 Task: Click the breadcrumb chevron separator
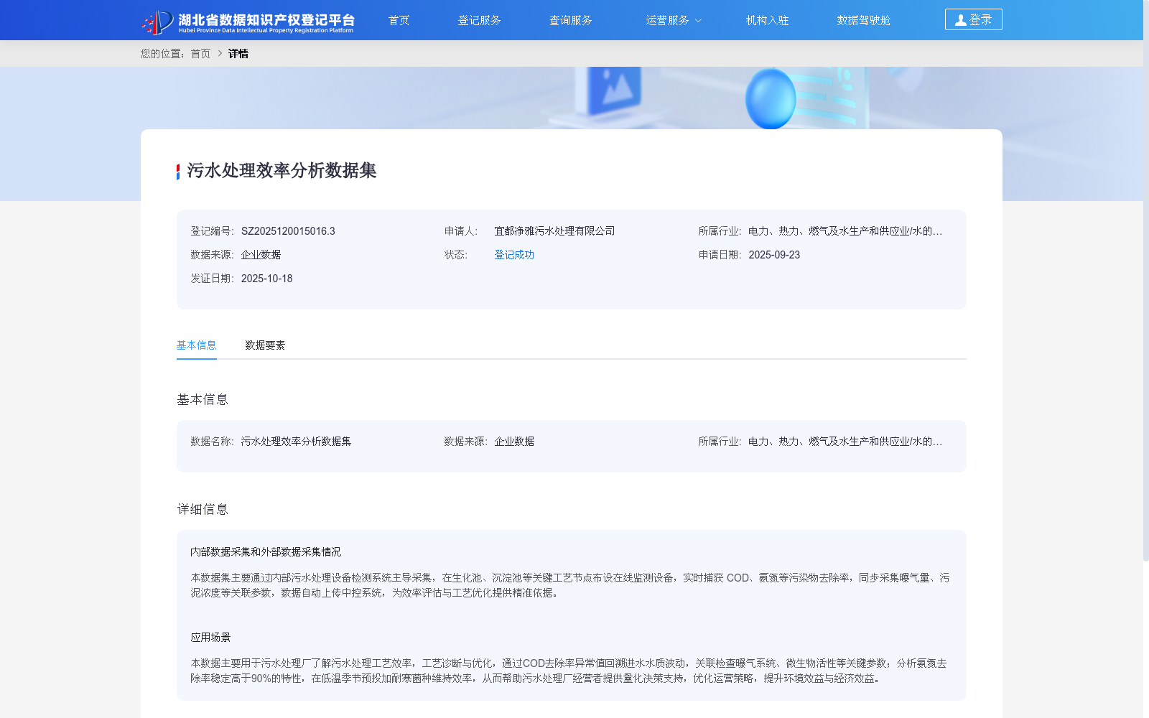[220, 53]
